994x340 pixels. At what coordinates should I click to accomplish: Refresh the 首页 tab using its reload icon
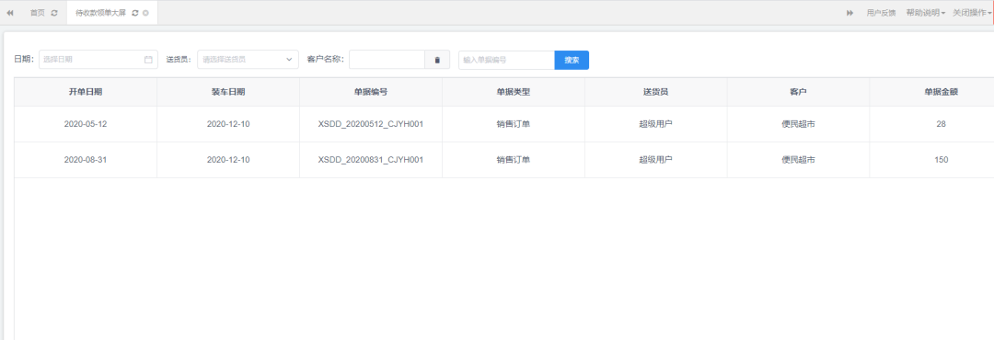click(x=54, y=13)
